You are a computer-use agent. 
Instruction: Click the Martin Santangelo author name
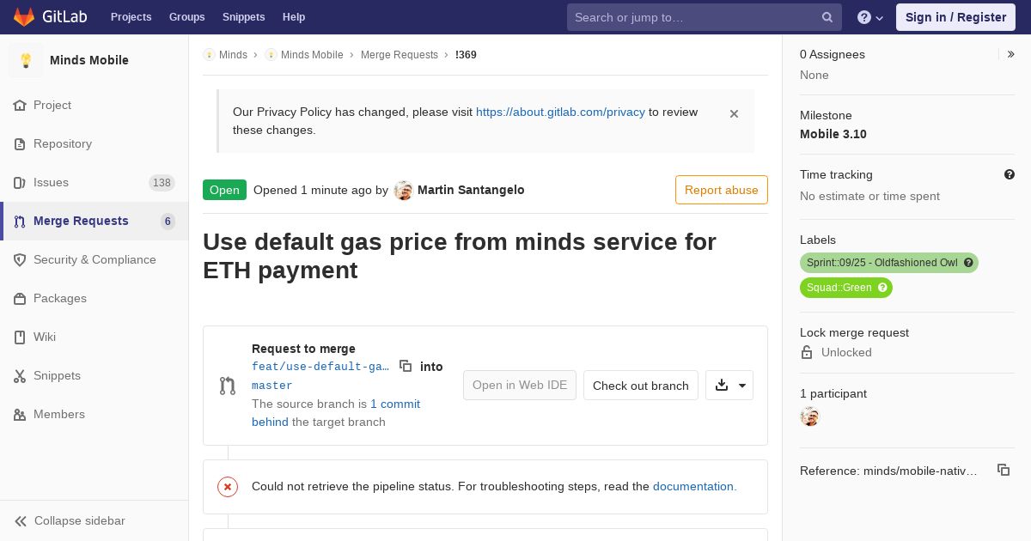(471, 190)
